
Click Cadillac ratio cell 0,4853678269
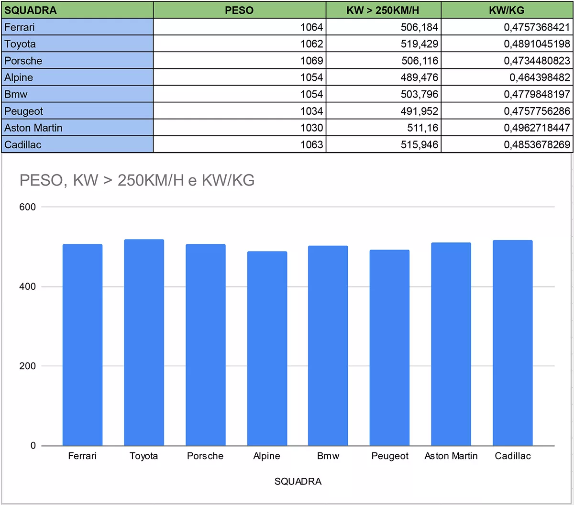click(507, 144)
